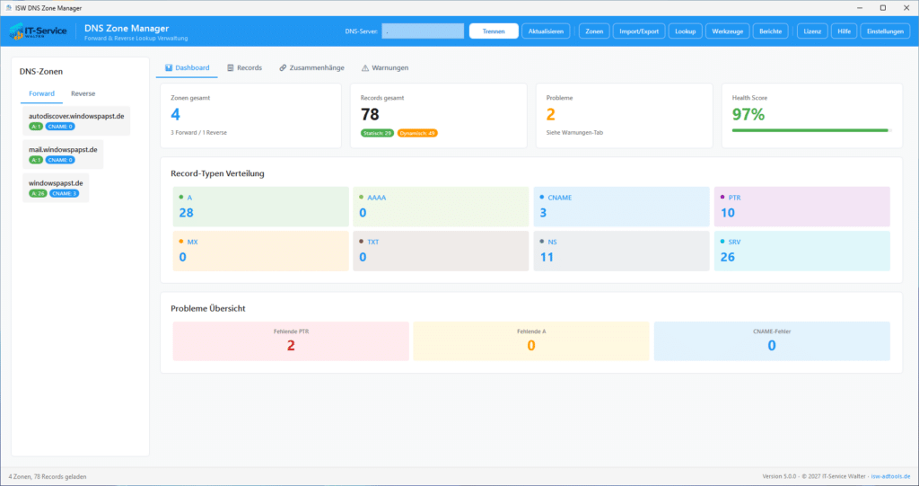Click the Fehlende A problem card
Screen dimensions: 919x486
pos(531,341)
